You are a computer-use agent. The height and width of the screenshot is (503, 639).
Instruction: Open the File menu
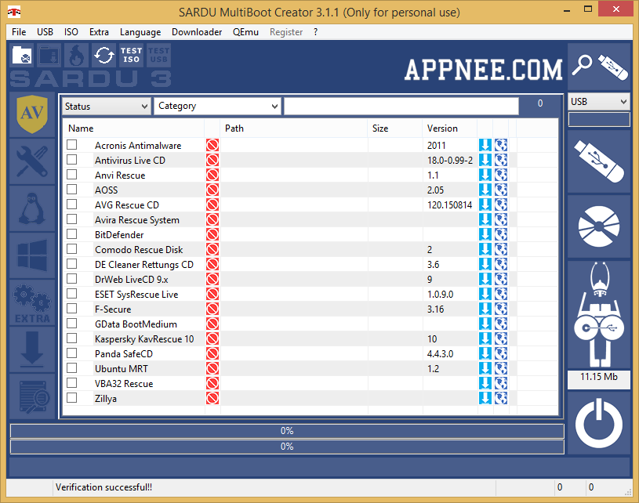[x=19, y=32]
